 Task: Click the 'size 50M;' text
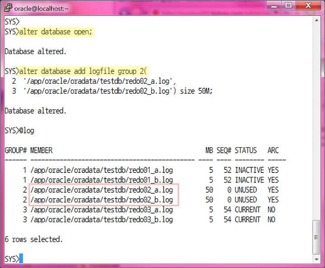pyautogui.click(x=196, y=91)
